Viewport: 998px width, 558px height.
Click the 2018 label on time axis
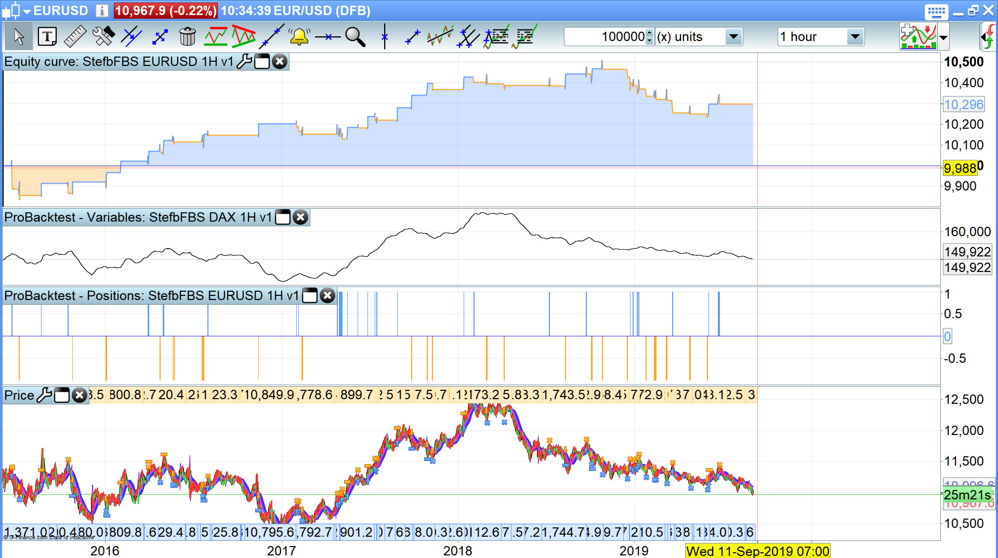[457, 551]
